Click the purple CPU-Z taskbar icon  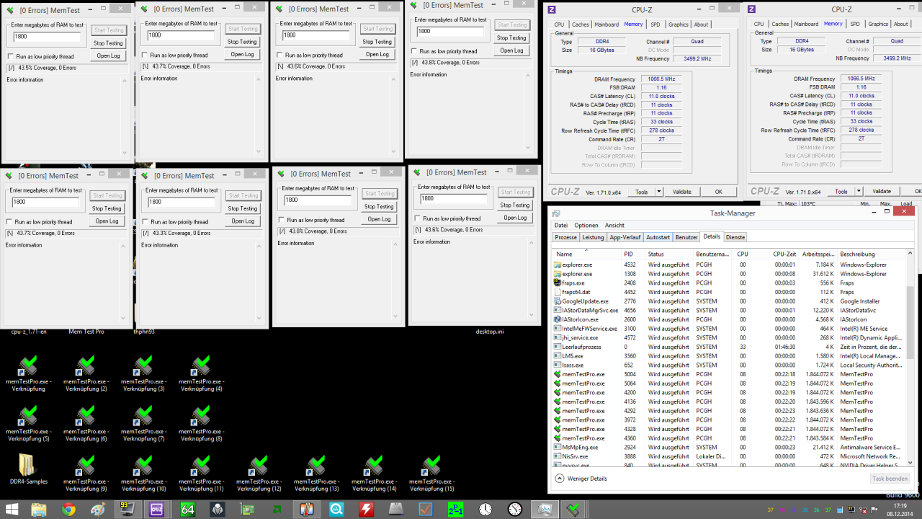click(158, 509)
